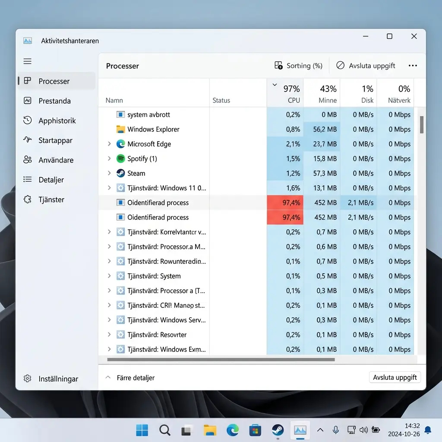
Task: Switch to the Startappar tab
Action: tap(57, 140)
